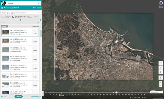The width and height of the screenshot is (164, 99).
Task: Click the Planet logo in the search bar
Action: pyautogui.click(x=4, y=4)
